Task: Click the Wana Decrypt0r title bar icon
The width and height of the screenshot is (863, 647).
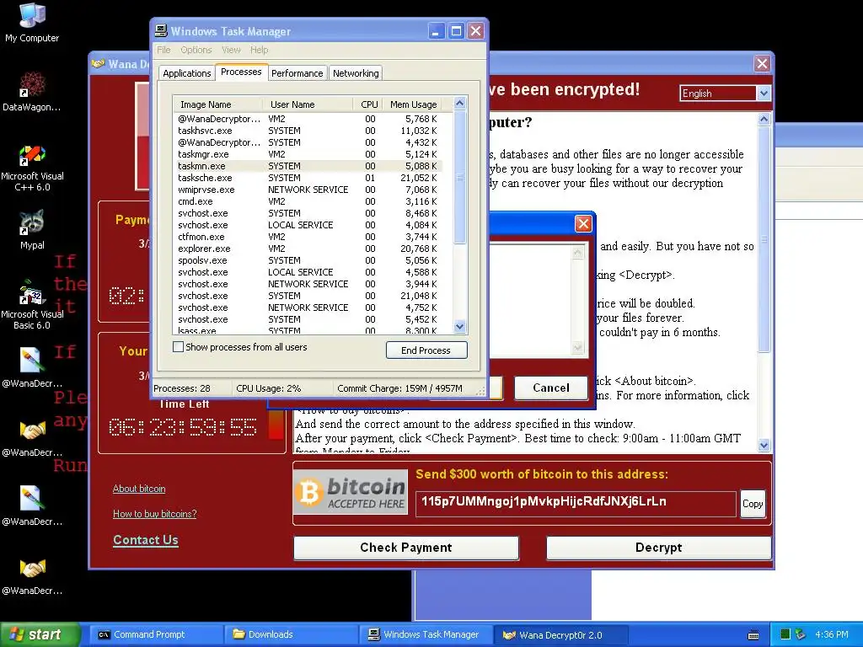Action: click(98, 63)
